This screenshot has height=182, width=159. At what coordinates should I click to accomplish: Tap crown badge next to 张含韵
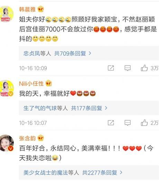click(x=41, y=138)
